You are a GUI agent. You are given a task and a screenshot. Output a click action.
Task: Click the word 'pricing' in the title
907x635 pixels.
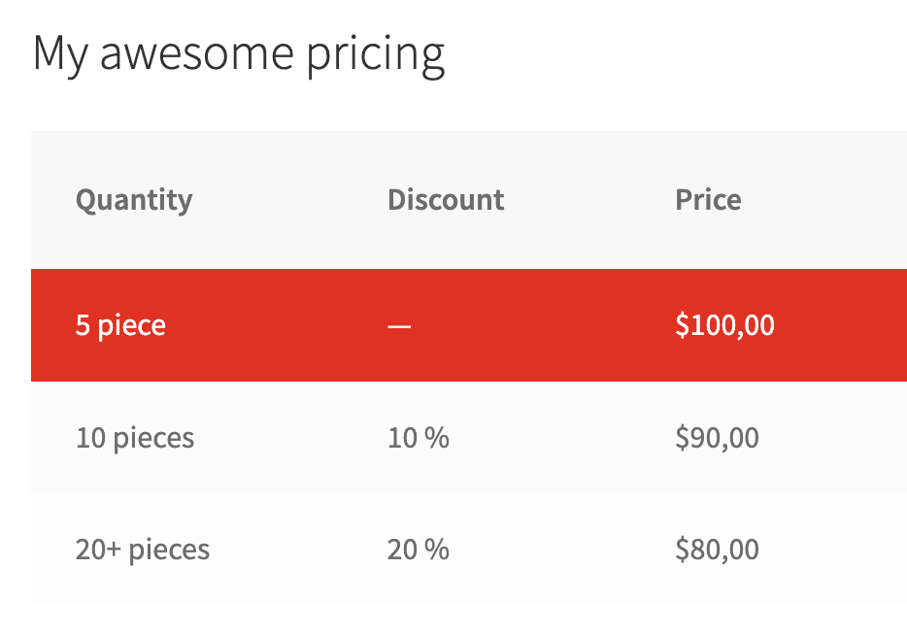tap(375, 54)
